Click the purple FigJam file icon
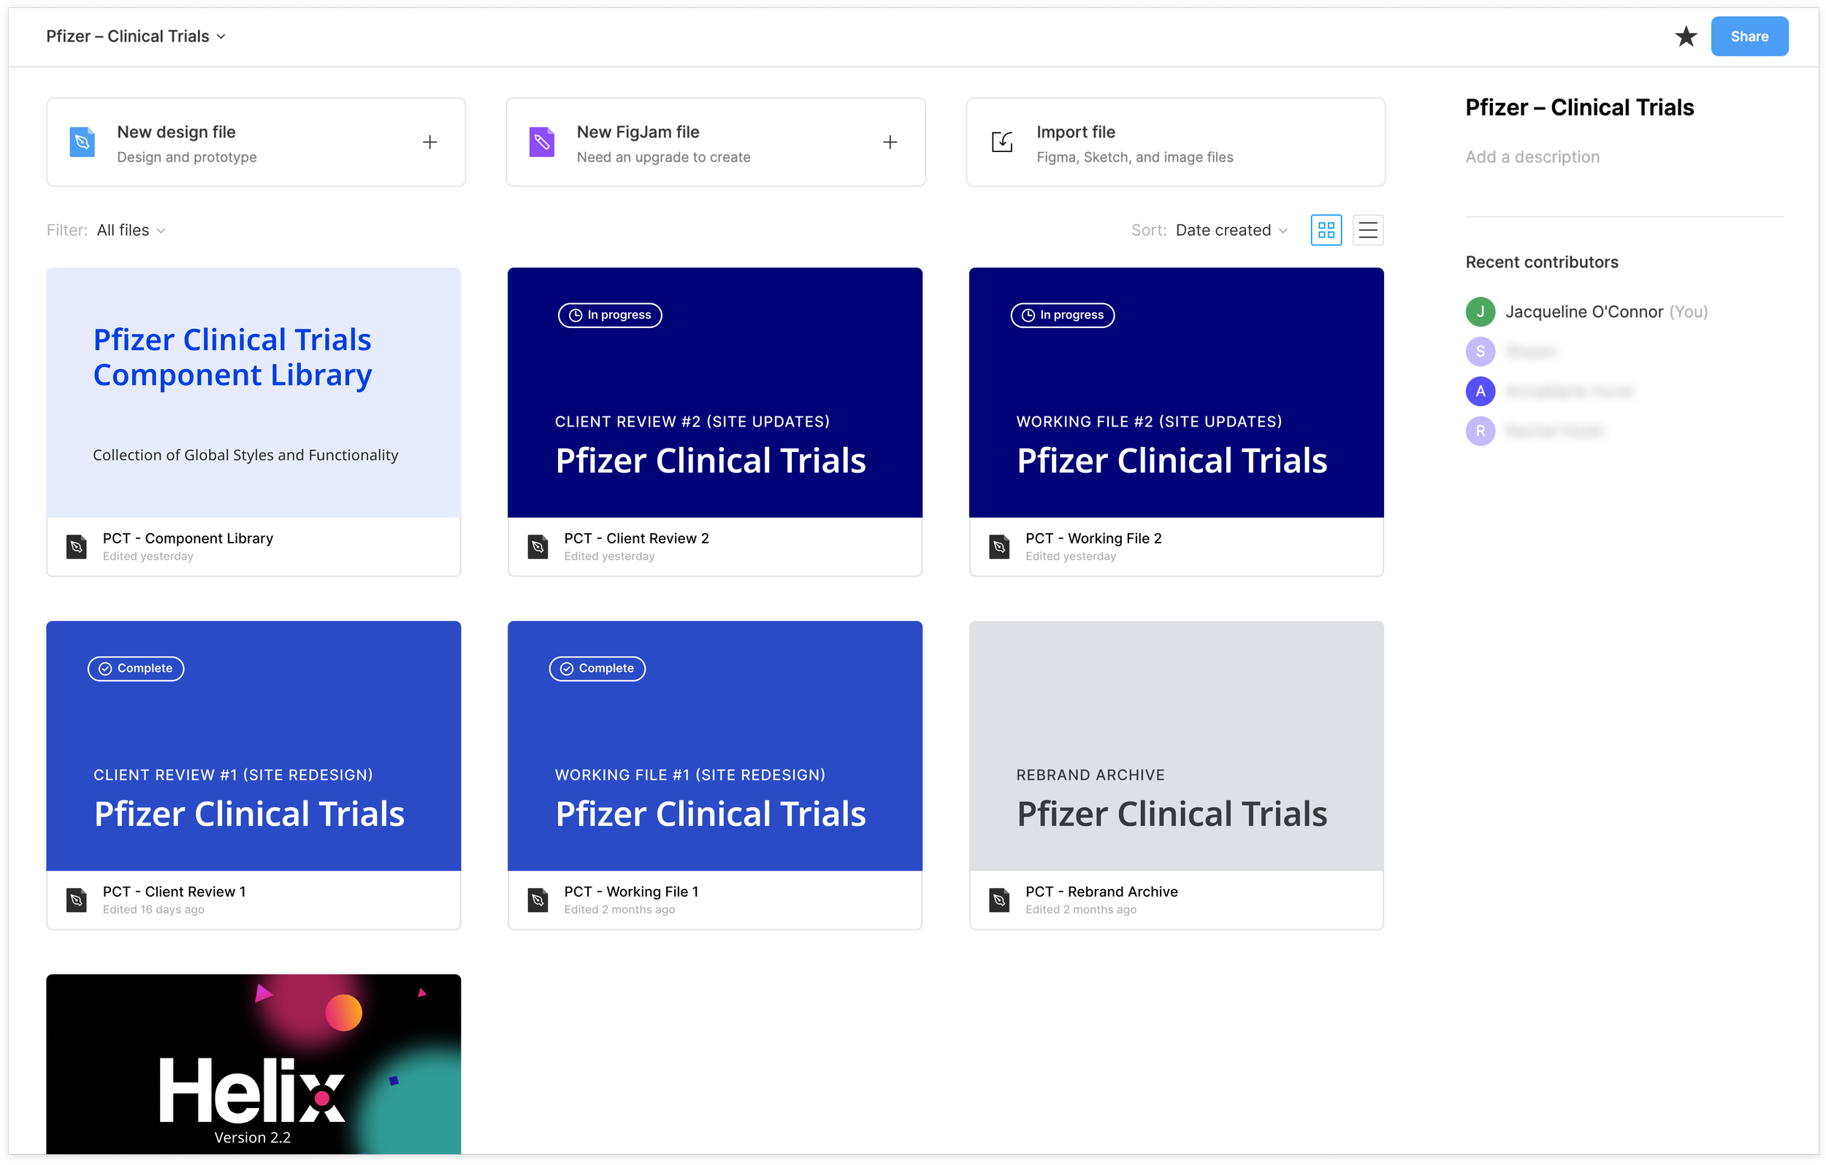 (540, 142)
